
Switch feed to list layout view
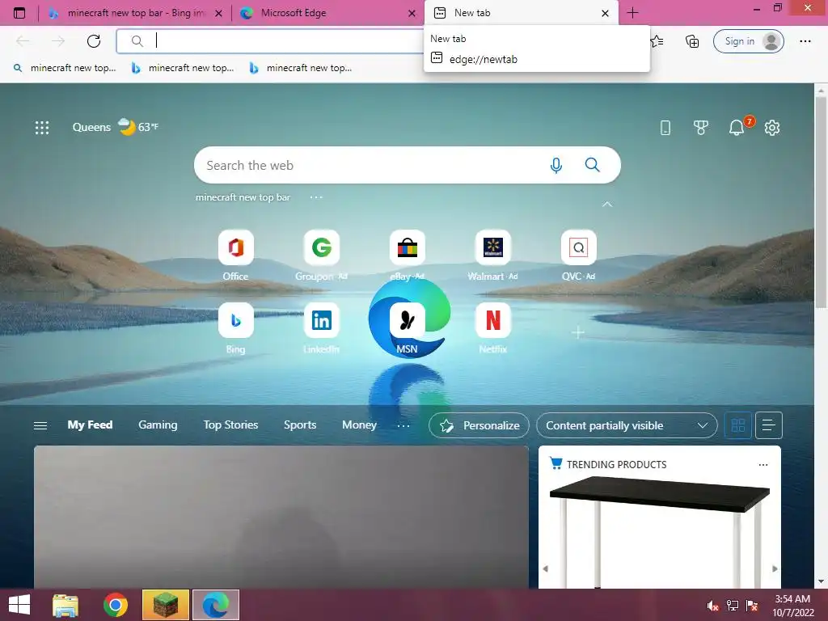coord(768,425)
